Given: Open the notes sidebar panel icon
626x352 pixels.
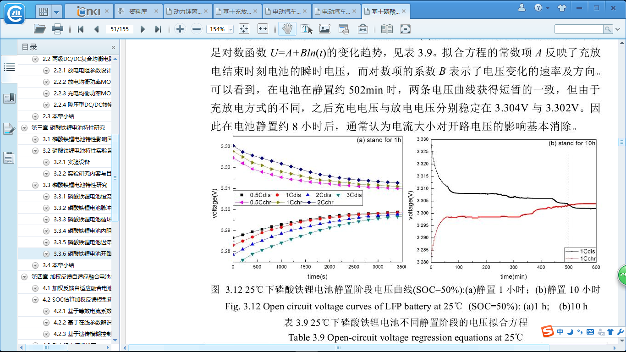Looking at the screenshot, I should click(9, 129).
